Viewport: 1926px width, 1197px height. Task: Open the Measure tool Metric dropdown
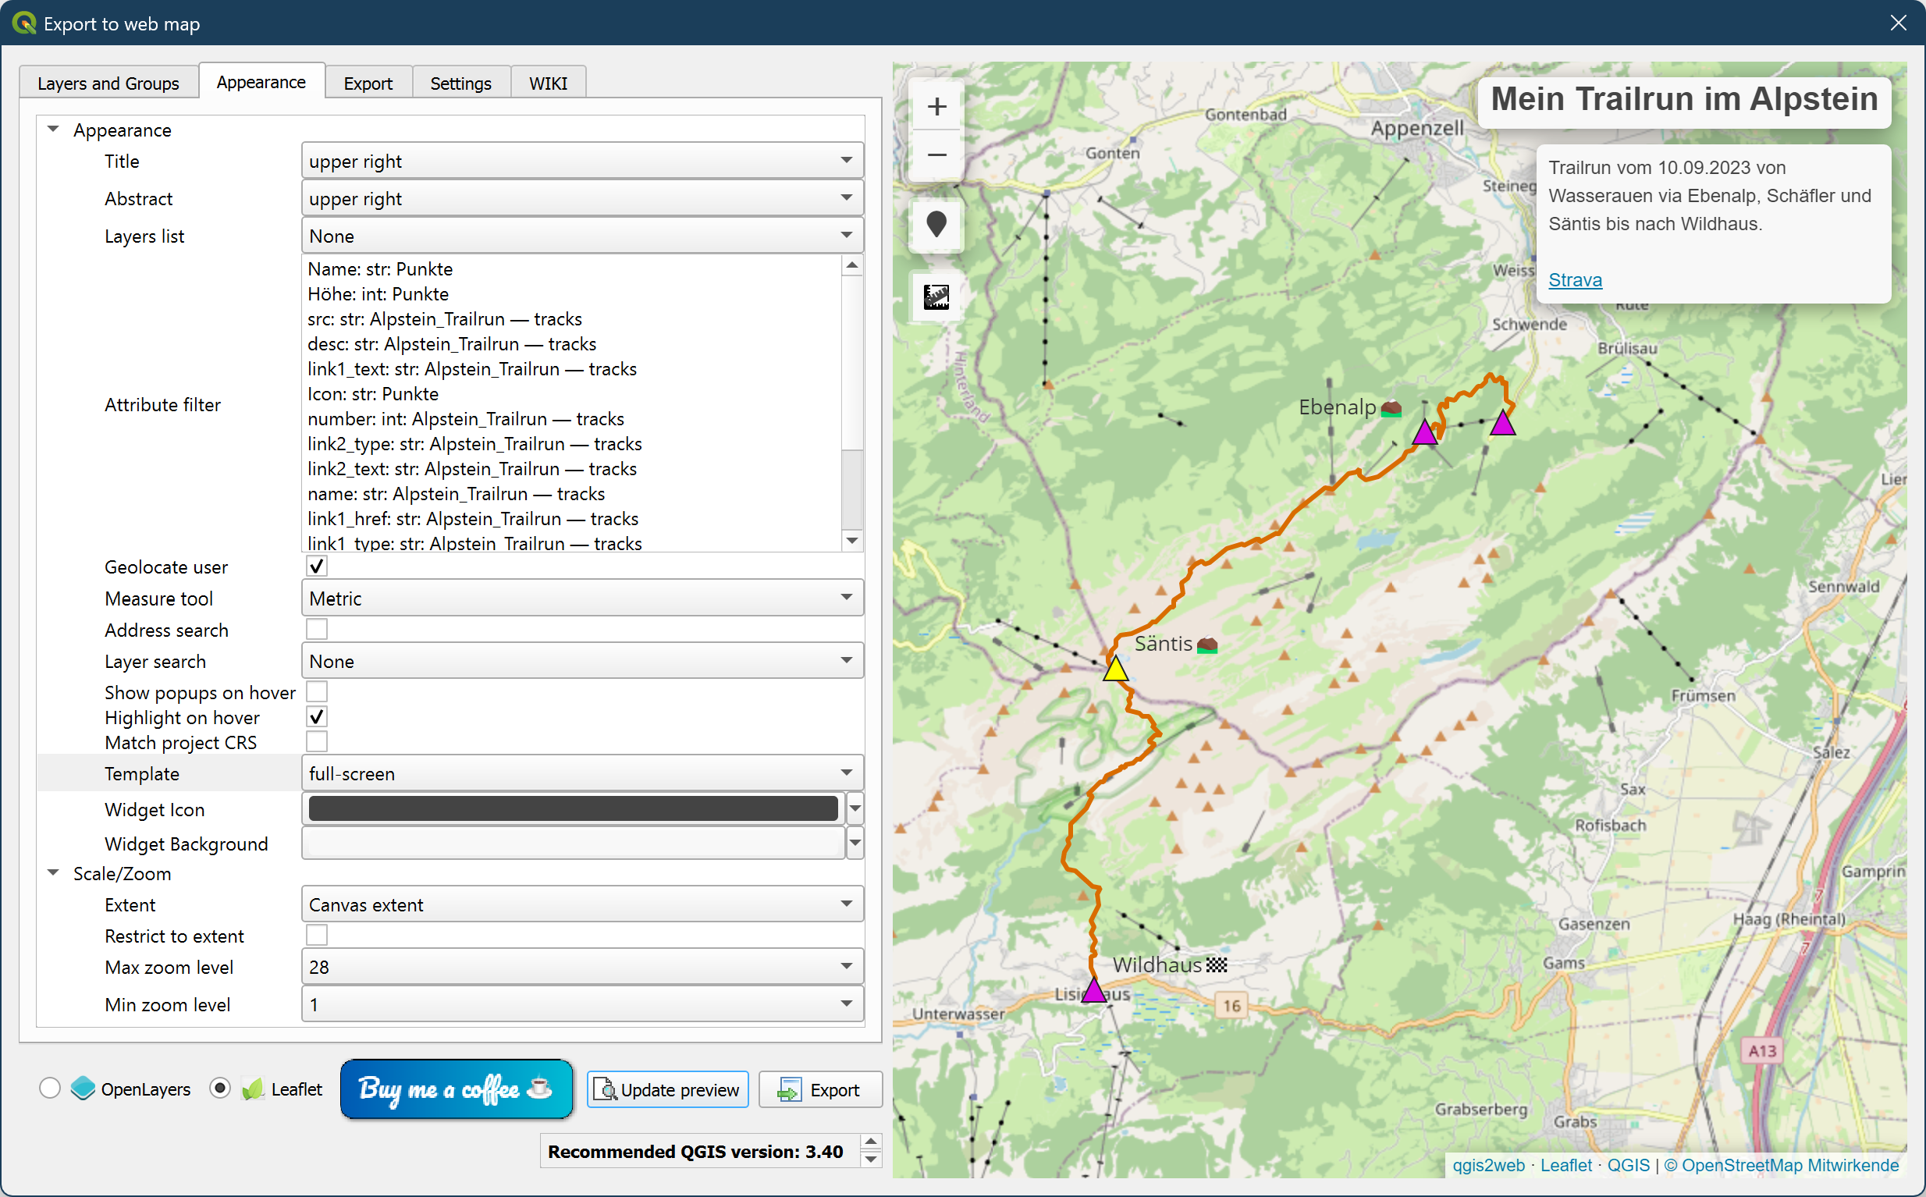[x=582, y=598]
